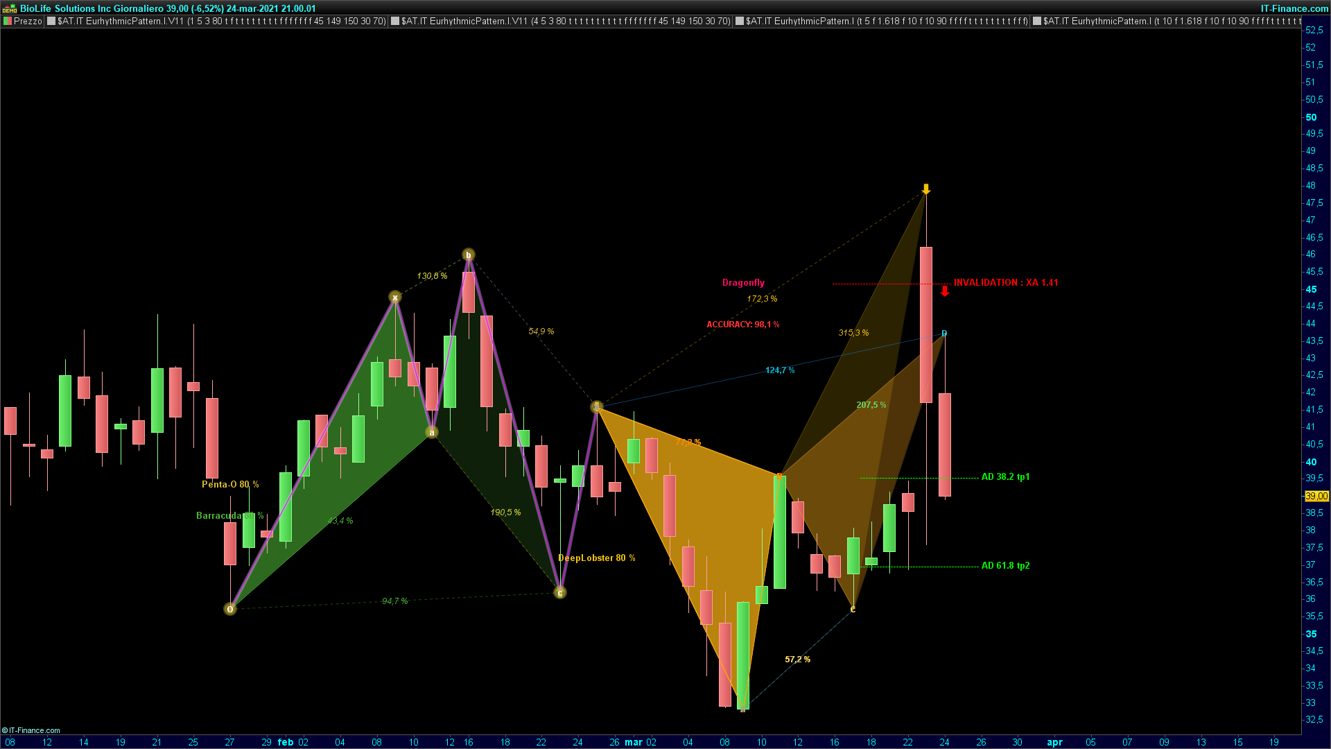Click the 'apr' month marker on time axis

[1054, 742]
